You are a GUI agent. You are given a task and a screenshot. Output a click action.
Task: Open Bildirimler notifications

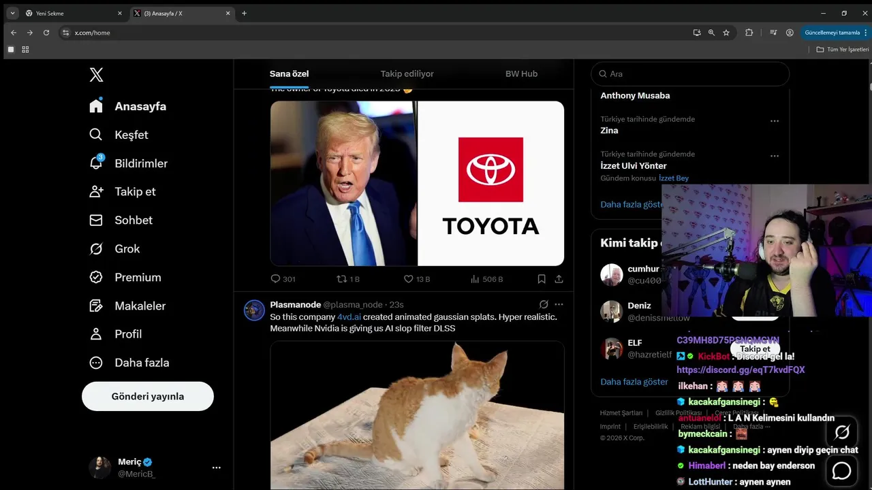(x=128, y=163)
